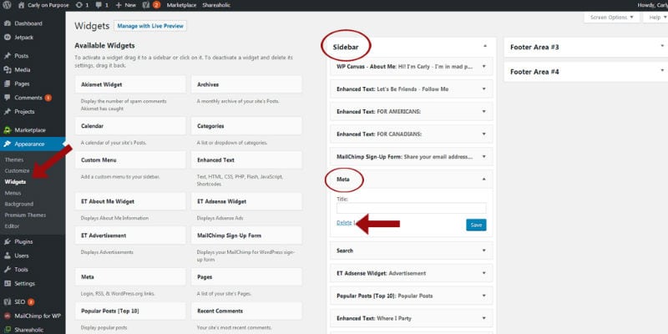This screenshot has width=668, height=334.
Task: Open the comments bubble icon in admin bar
Action: coord(99,5)
